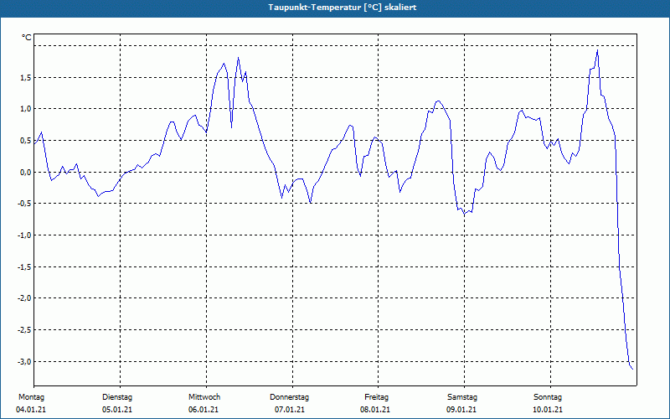Select the 1,0 y-axis value
670x419 pixels.
tap(25, 109)
